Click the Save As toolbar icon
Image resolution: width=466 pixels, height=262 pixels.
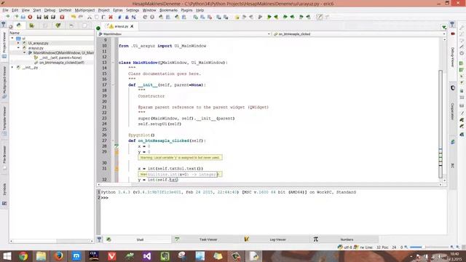pyautogui.click(x=46, y=17)
